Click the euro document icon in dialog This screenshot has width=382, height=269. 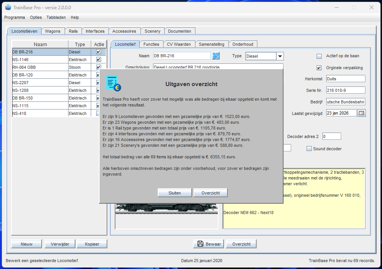[113, 83]
